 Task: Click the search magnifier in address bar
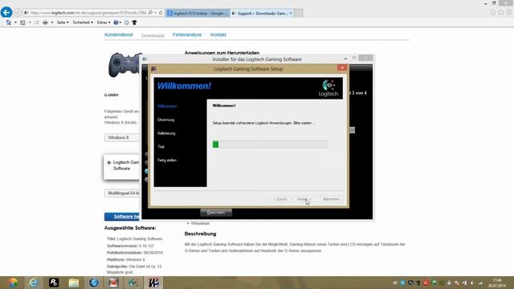click(150, 13)
